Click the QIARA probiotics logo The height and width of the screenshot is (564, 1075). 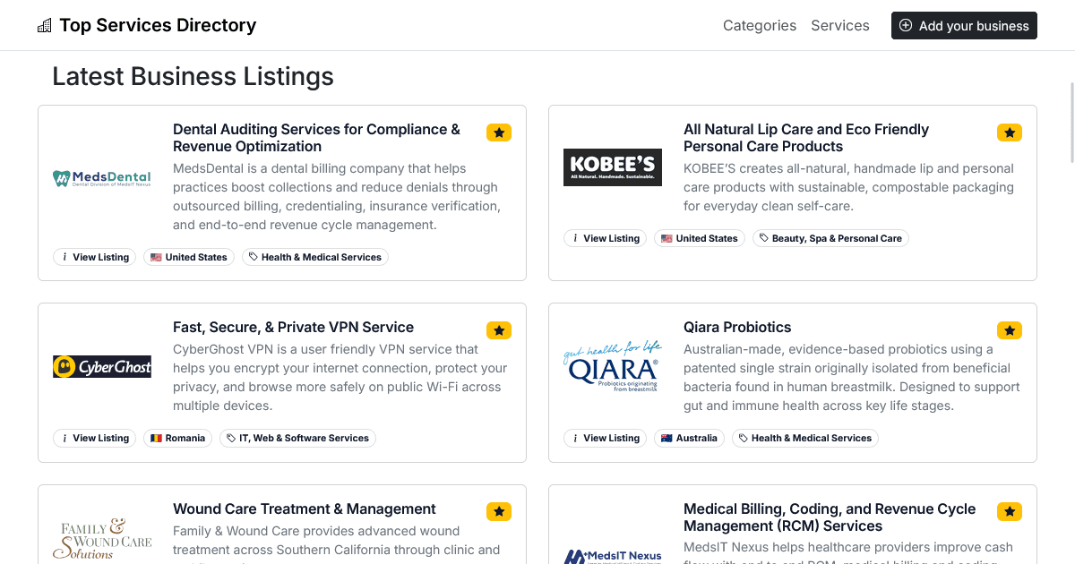tap(612, 364)
